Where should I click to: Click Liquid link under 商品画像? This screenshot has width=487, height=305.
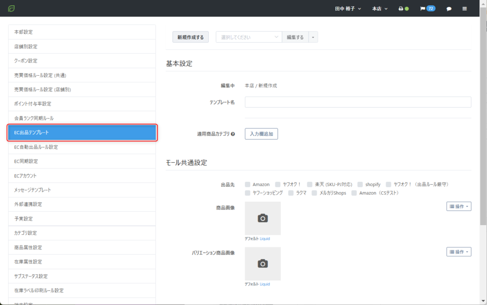(x=264, y=239)
